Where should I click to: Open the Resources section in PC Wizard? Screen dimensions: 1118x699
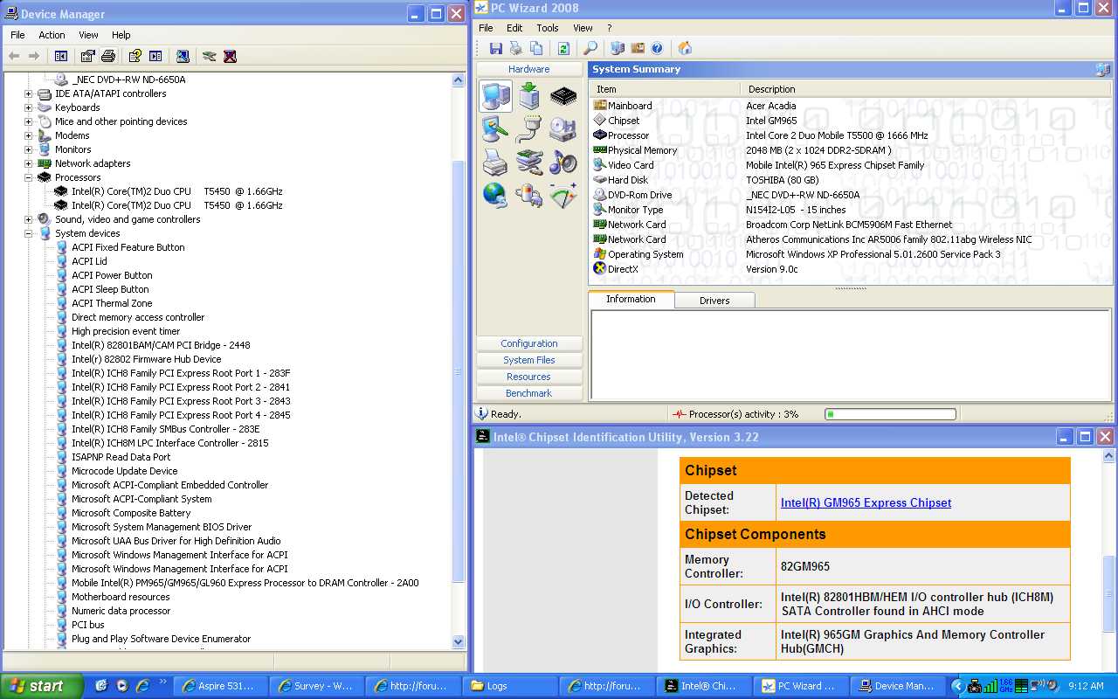pyautogui.click(x=529, y=377)
